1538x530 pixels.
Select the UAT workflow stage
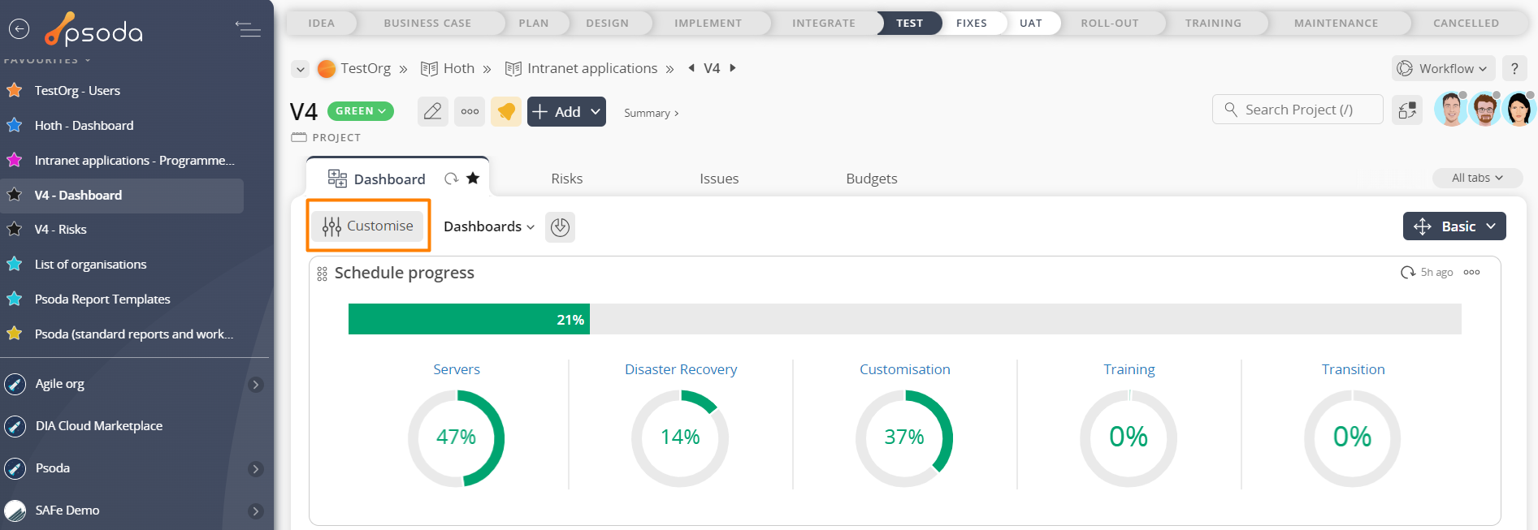click(x=1030, y=23)
